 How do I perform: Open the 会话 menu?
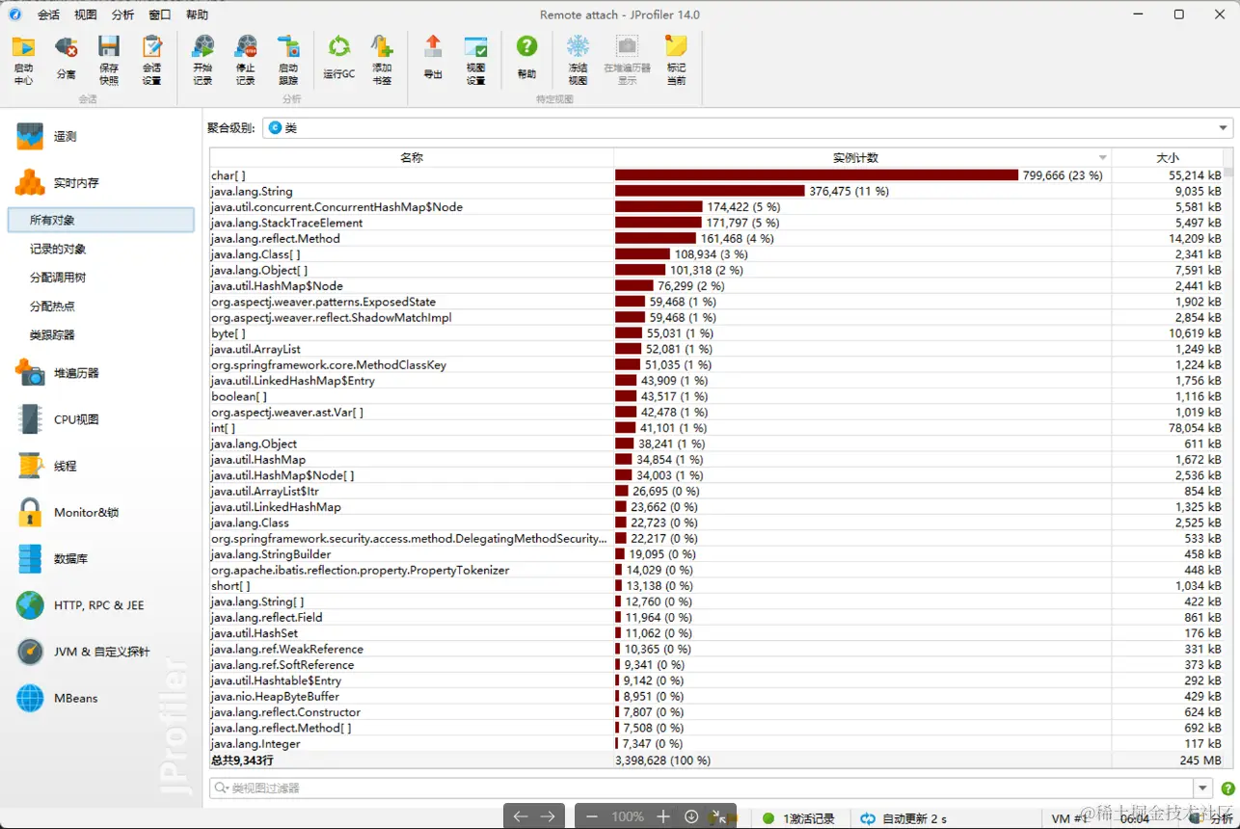coord(48,14)
